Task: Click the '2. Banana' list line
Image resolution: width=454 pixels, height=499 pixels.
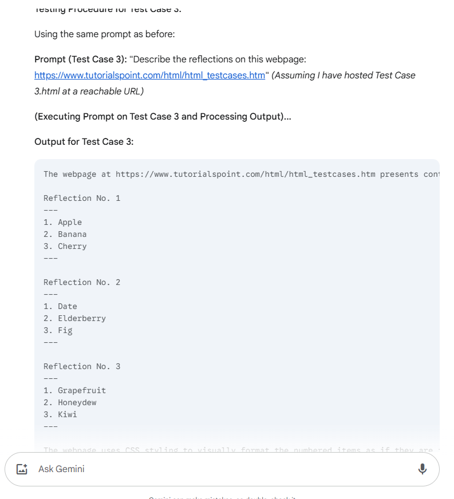Action: 65,234
